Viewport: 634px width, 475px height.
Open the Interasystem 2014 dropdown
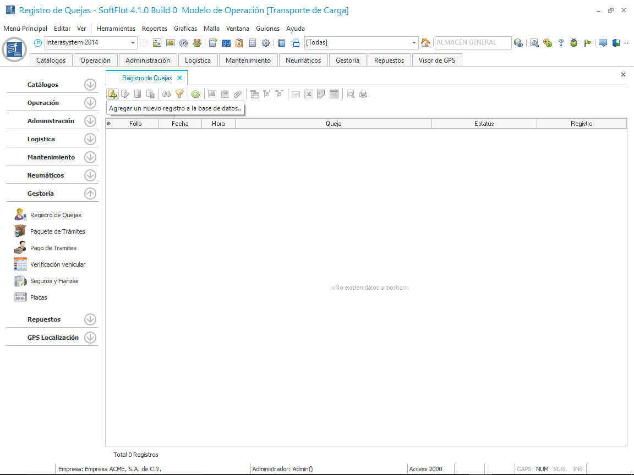[133, 43]
